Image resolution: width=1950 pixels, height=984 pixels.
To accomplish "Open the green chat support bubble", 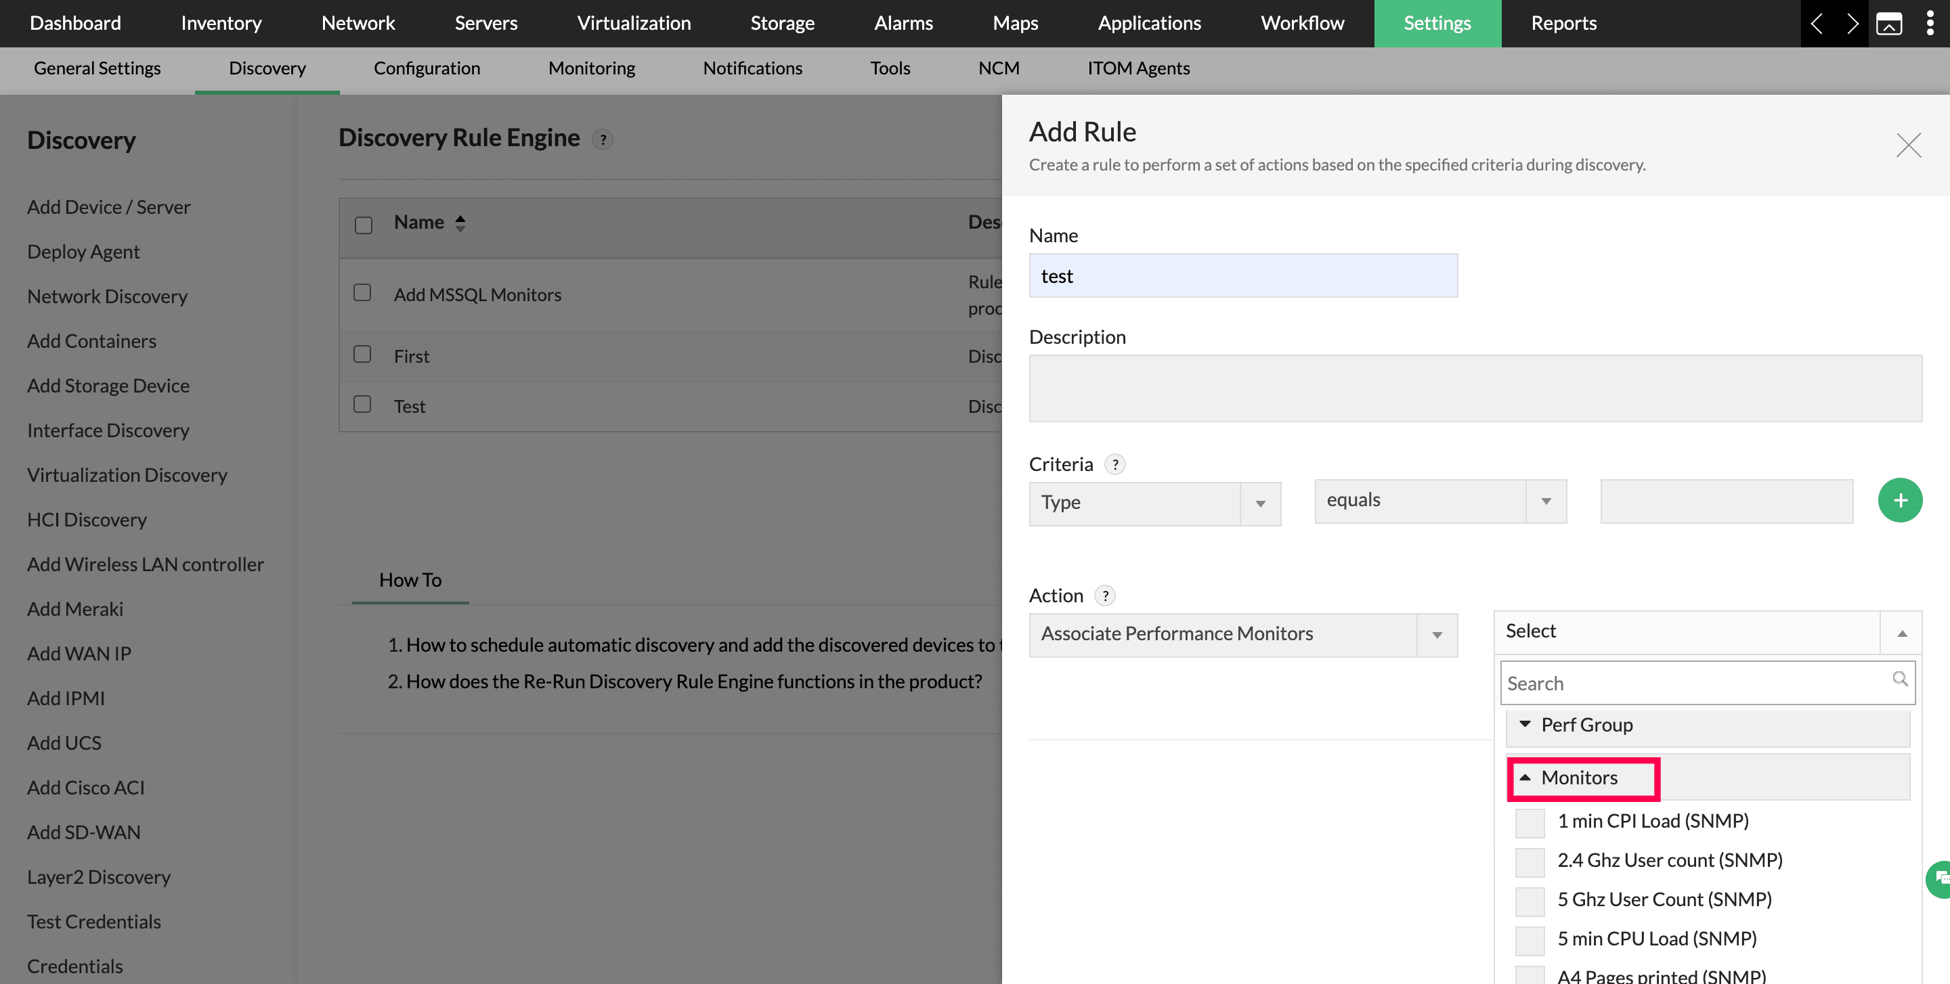I will click(x=1939, y=879).
